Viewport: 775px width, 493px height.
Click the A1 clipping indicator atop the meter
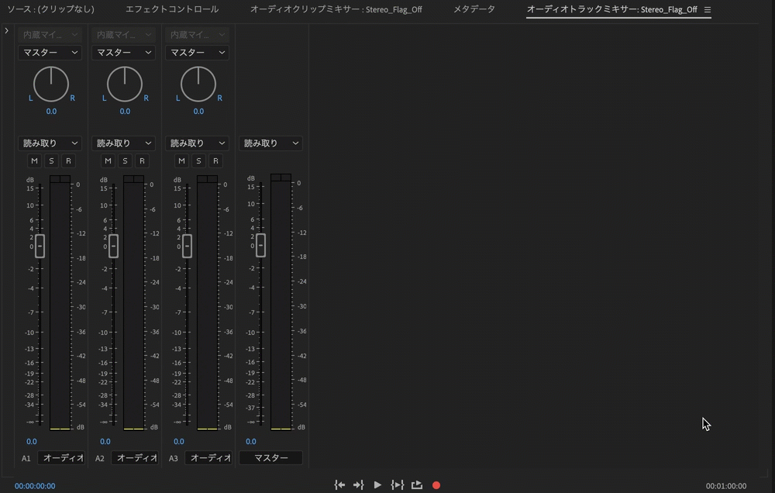pyautogui.click(x=60, y=179)
